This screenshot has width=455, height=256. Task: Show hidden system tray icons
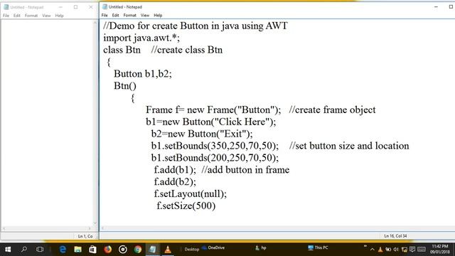click(x=373, y=250)
